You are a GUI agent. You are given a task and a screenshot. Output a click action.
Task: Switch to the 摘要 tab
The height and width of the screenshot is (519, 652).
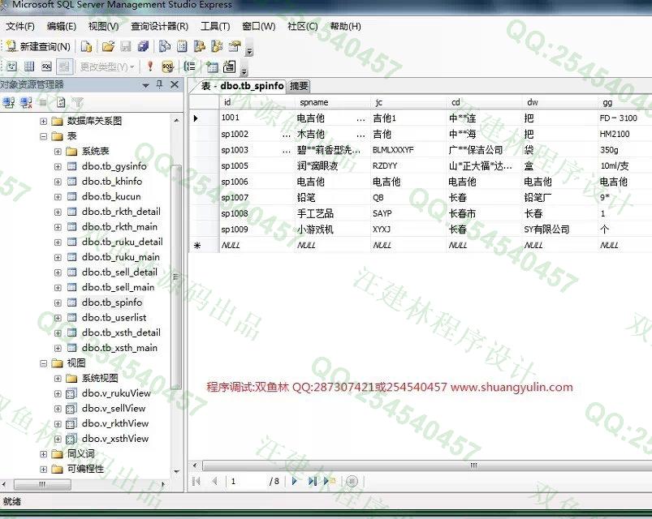click(x=299, y=86)
